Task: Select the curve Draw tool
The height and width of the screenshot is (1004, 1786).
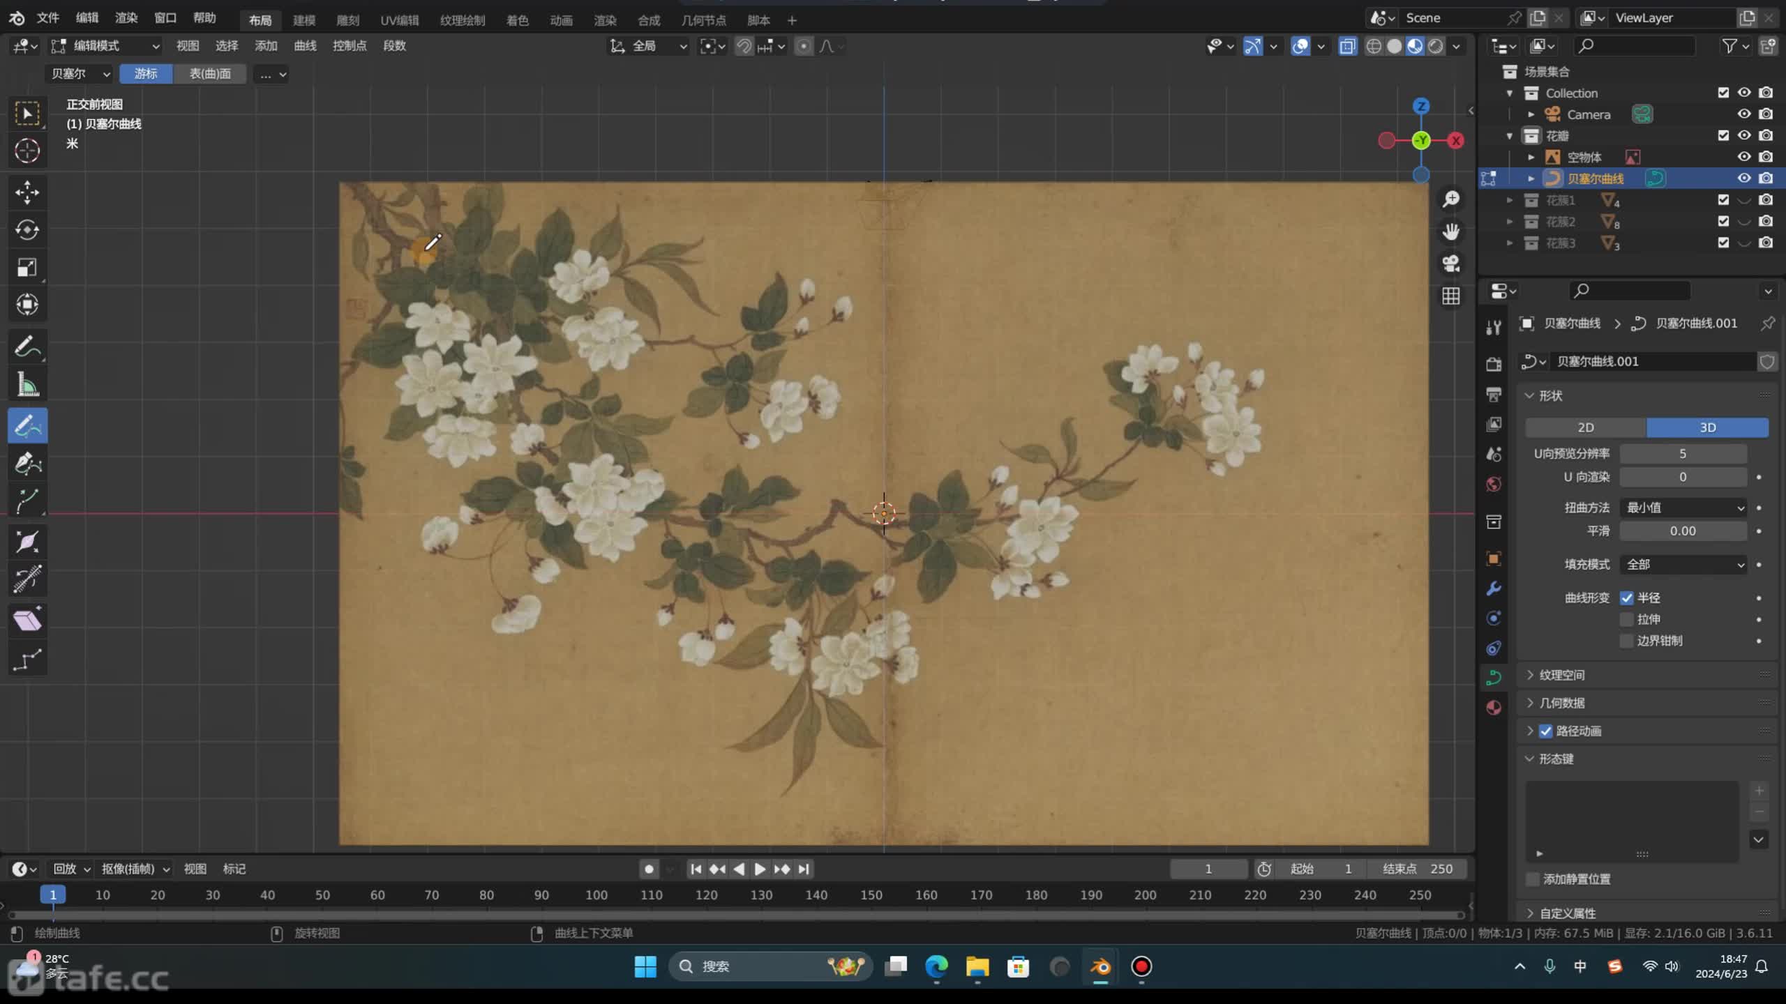Action: click(x=27, y=425)
